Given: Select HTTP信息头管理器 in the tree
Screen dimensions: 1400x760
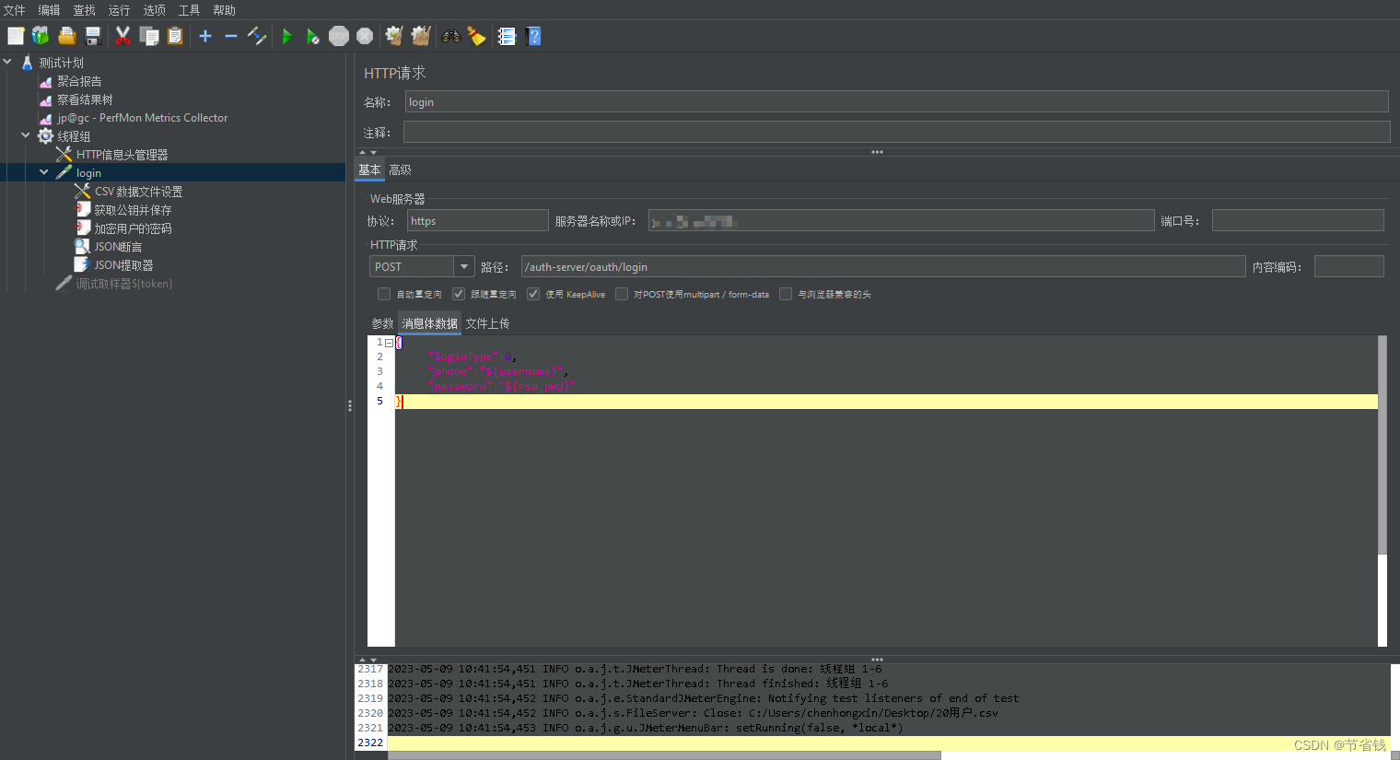Looking at the screenshot, I should click(x=122, y=155).
